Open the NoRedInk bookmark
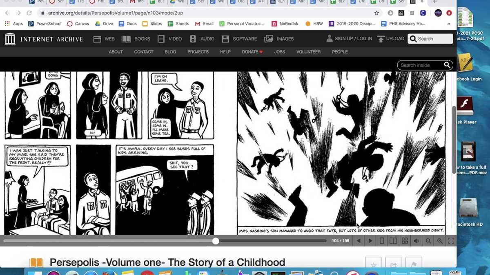This screenshot has width=490, height=275. click(x=285, y=24)
